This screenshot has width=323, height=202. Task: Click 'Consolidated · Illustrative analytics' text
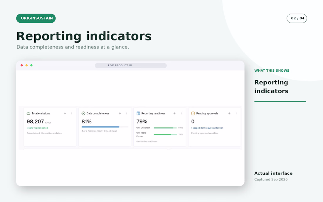point(44,133)
